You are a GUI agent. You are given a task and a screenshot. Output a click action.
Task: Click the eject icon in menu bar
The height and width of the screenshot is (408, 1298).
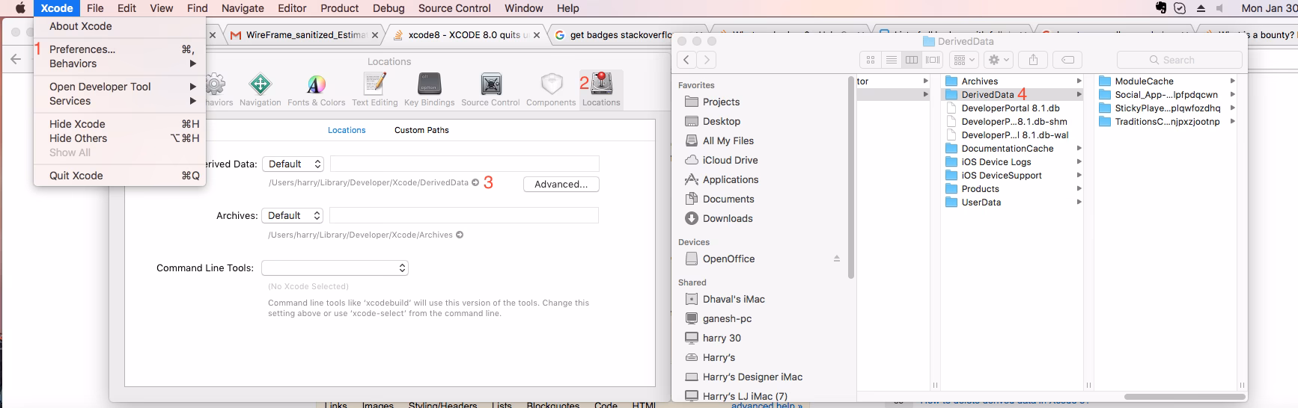click(x=1201, y=8)
